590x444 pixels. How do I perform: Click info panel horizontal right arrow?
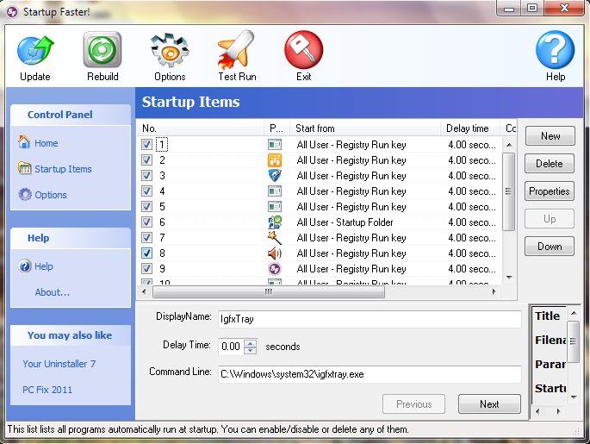pos(559,411)
